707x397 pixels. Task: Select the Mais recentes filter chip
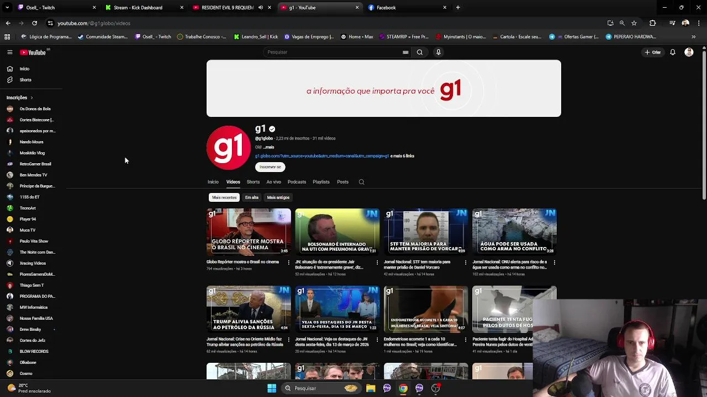224,197
